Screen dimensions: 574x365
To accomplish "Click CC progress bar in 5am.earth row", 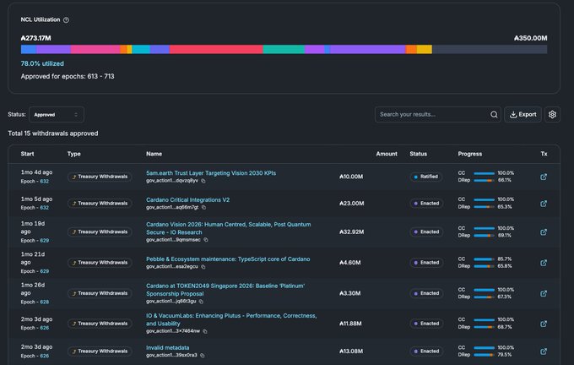I will pyautogui.click(x=484, y=173).
